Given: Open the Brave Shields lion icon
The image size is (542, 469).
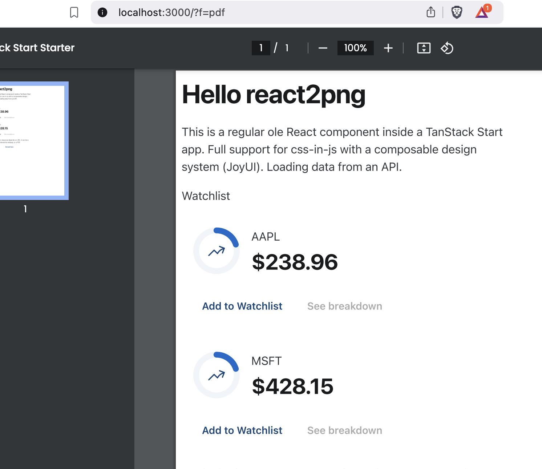Looking at the screenshot, I should [x=457, y=13].
